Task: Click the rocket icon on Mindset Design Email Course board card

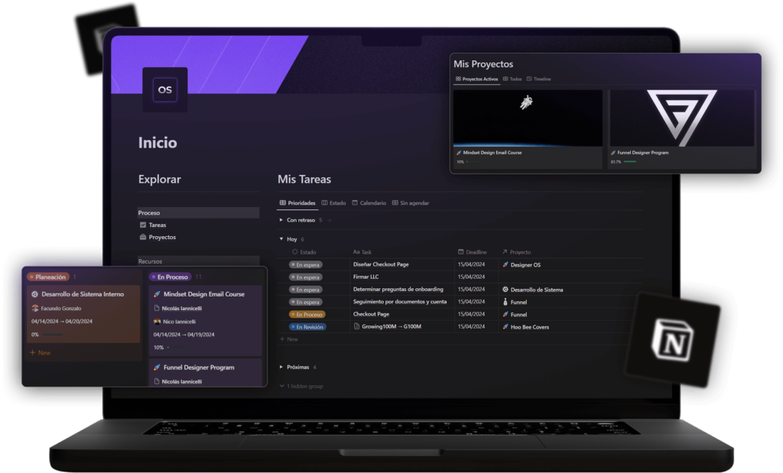Action: tap(157, 294)
